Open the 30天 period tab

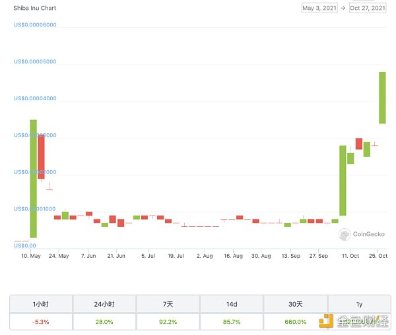(x=295, y=304)
